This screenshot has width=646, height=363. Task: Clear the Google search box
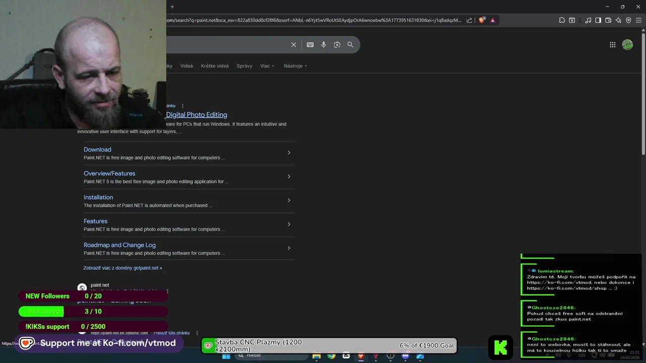click(x=294, y=45)
